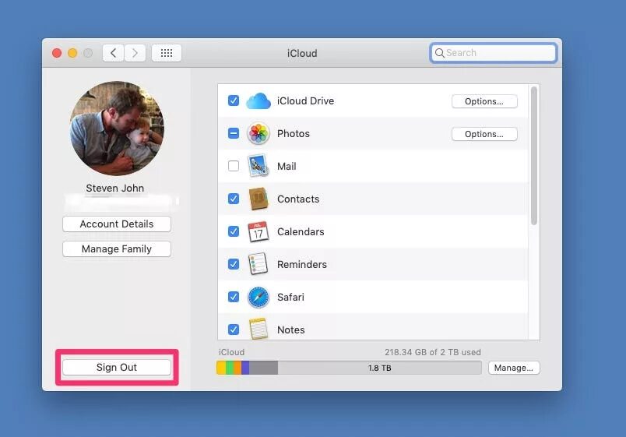Open Account Details
Viewport: 626px width, 437px height.
(117, 224)
